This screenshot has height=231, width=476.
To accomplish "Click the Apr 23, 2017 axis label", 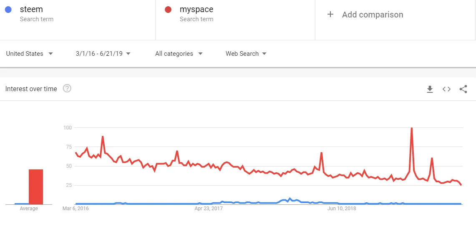I will coord(209,209).
